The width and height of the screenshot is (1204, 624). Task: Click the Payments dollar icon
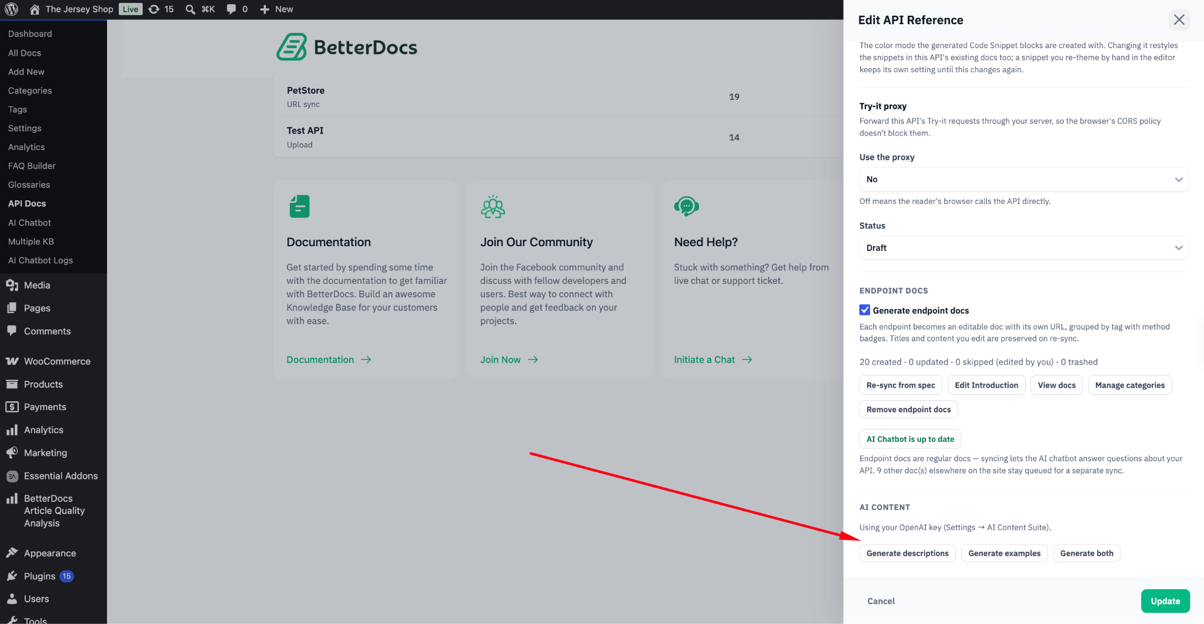point(12,407)
